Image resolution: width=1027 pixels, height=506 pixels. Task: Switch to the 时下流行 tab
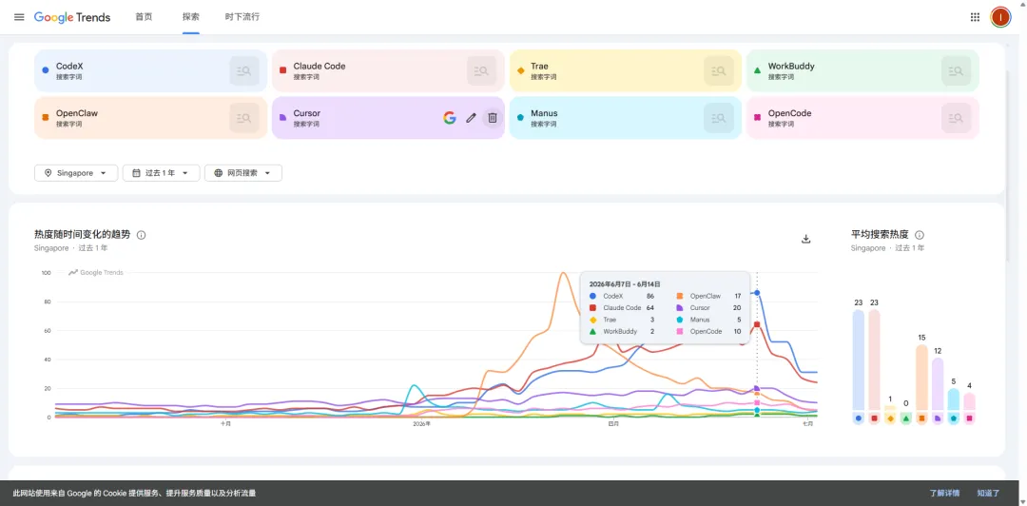point(242,17)
